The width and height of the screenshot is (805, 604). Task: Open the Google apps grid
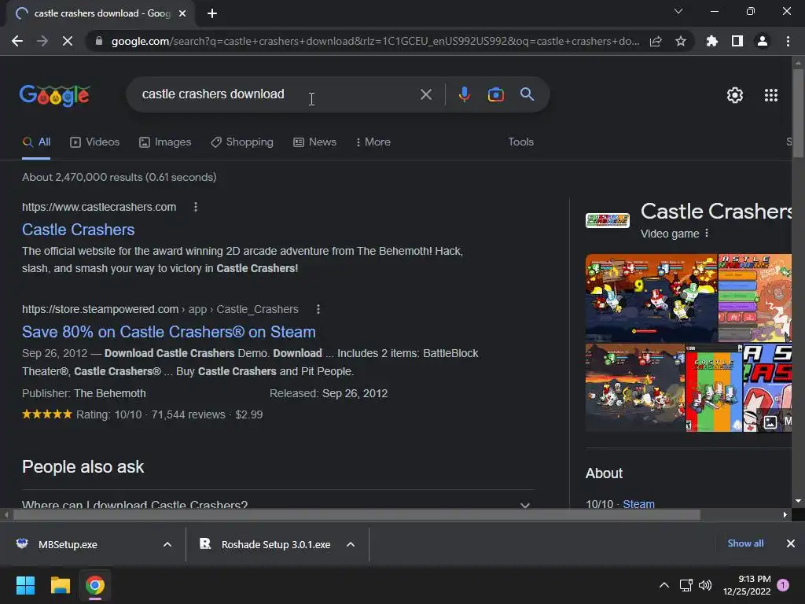[x=771, y=95]
